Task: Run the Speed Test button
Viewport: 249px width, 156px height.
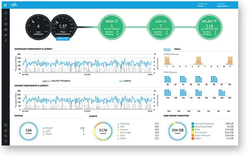Action: click(x=63, y=39)
